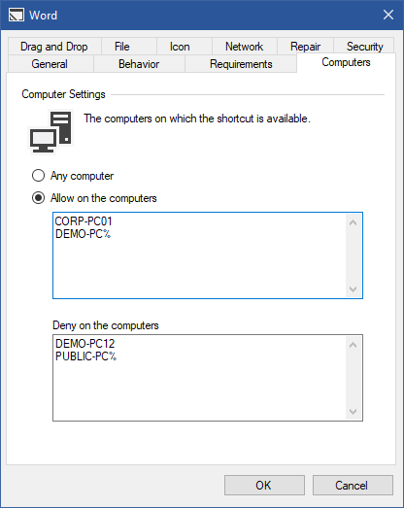Viewport: 404px width, 508px height.
Task: Select the Any computer radio button
Action: tap(38, 176)
